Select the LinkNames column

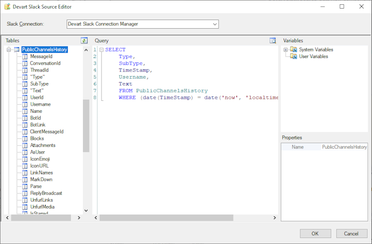point(42,172)
